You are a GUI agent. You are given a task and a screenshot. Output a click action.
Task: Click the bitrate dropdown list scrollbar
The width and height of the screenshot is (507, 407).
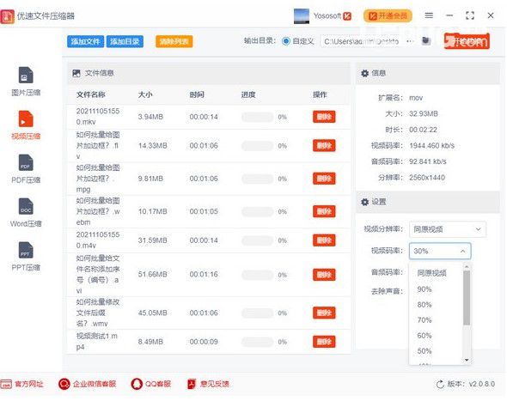click(467, 297)
